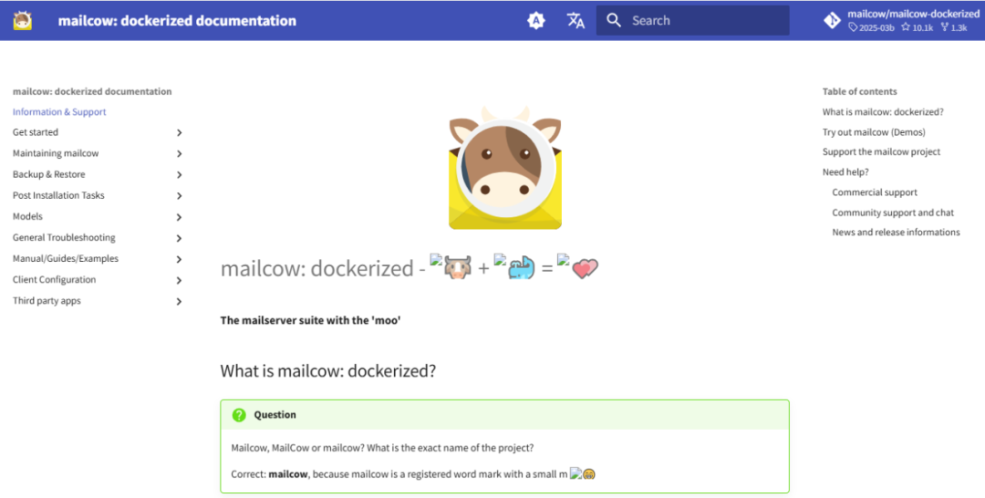Click the mailcow logo in header
This screenshot has width=985, height=498.
click(23, 20)
